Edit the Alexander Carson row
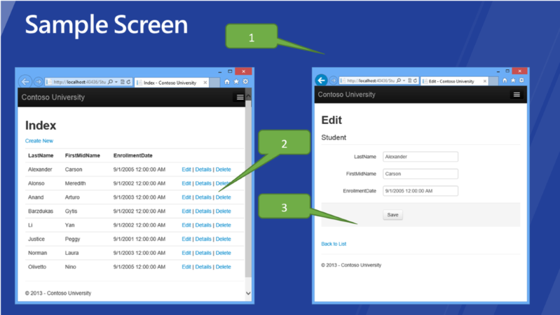560x315 pixels. [186, 169]
